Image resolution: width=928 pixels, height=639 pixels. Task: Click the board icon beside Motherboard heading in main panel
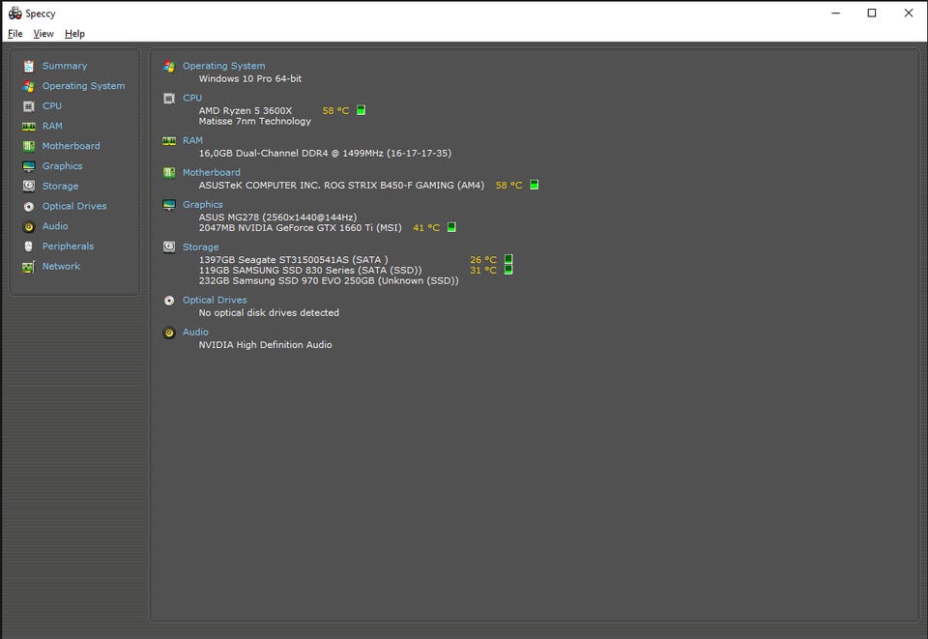(169, 173)
